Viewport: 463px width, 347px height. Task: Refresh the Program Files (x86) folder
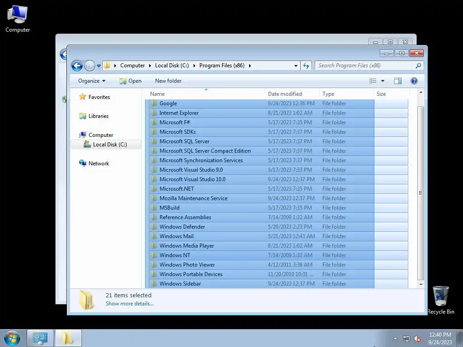tap(306, 66)
